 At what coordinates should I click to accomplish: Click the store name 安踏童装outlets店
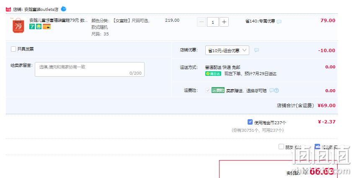pyautogui.click(x=41, y=10)
